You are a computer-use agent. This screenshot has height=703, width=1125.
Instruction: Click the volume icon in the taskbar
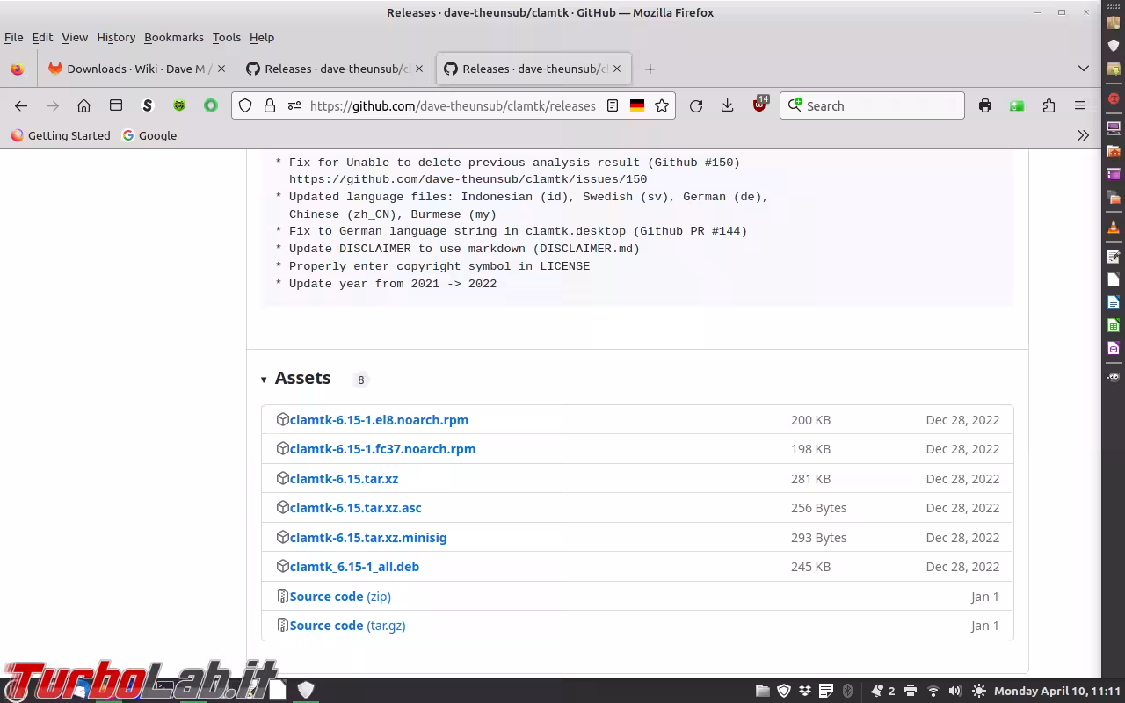point(954,691)
